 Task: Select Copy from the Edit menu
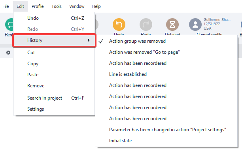(x=54, y=64)
